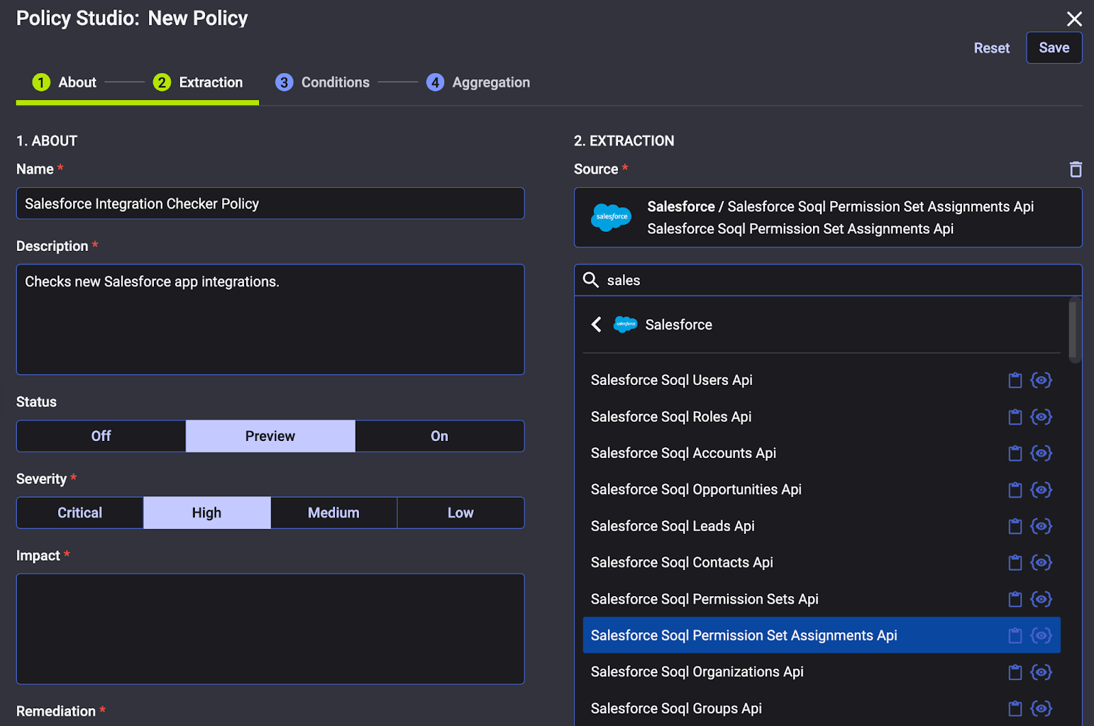Screen dimensions: 1094x726
Task: Close the Policy Studio dialog
Action: (x=1074, y=19)
